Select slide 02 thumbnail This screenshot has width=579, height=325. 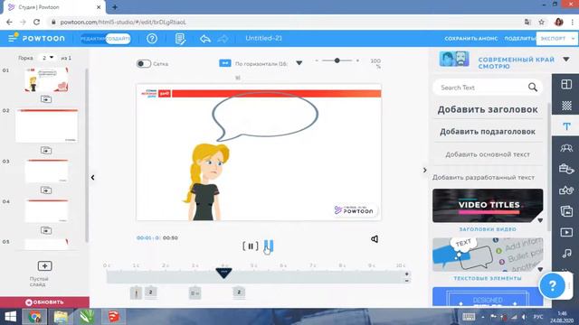pos(46,125)
